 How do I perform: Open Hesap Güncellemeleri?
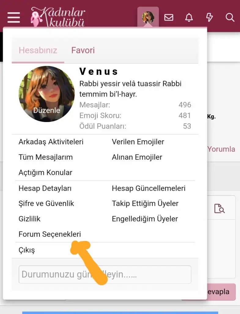click(149, 188)
